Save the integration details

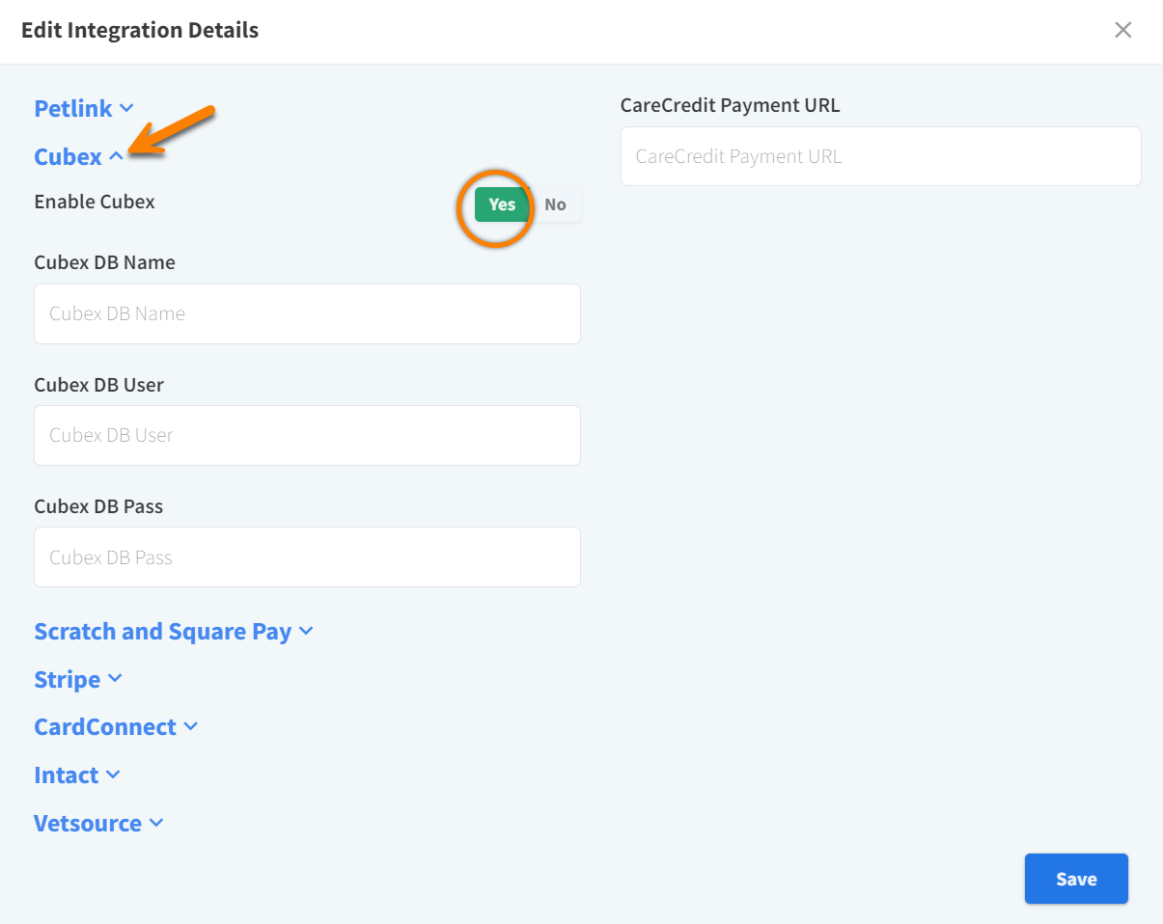click(x=1075, y=879)
